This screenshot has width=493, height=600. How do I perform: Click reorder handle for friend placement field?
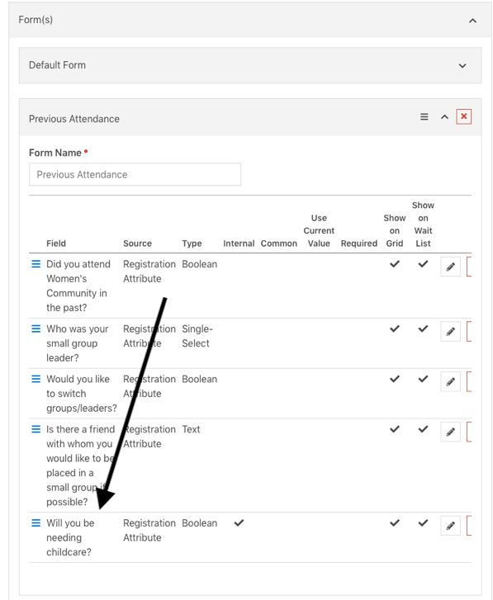[x=36, y=429]
